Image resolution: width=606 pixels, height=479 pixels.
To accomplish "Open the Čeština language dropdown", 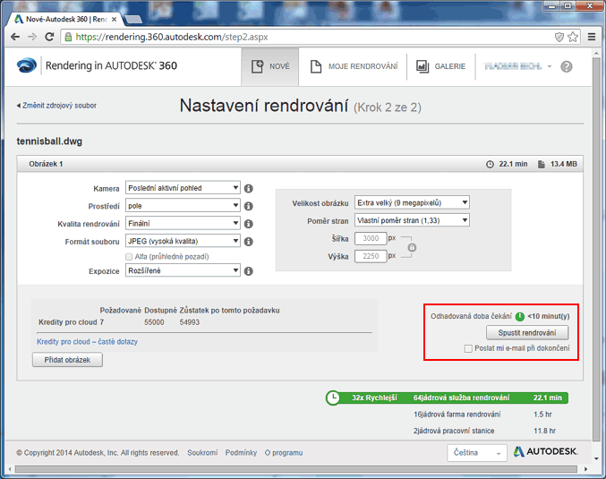I will coord(476,453).
